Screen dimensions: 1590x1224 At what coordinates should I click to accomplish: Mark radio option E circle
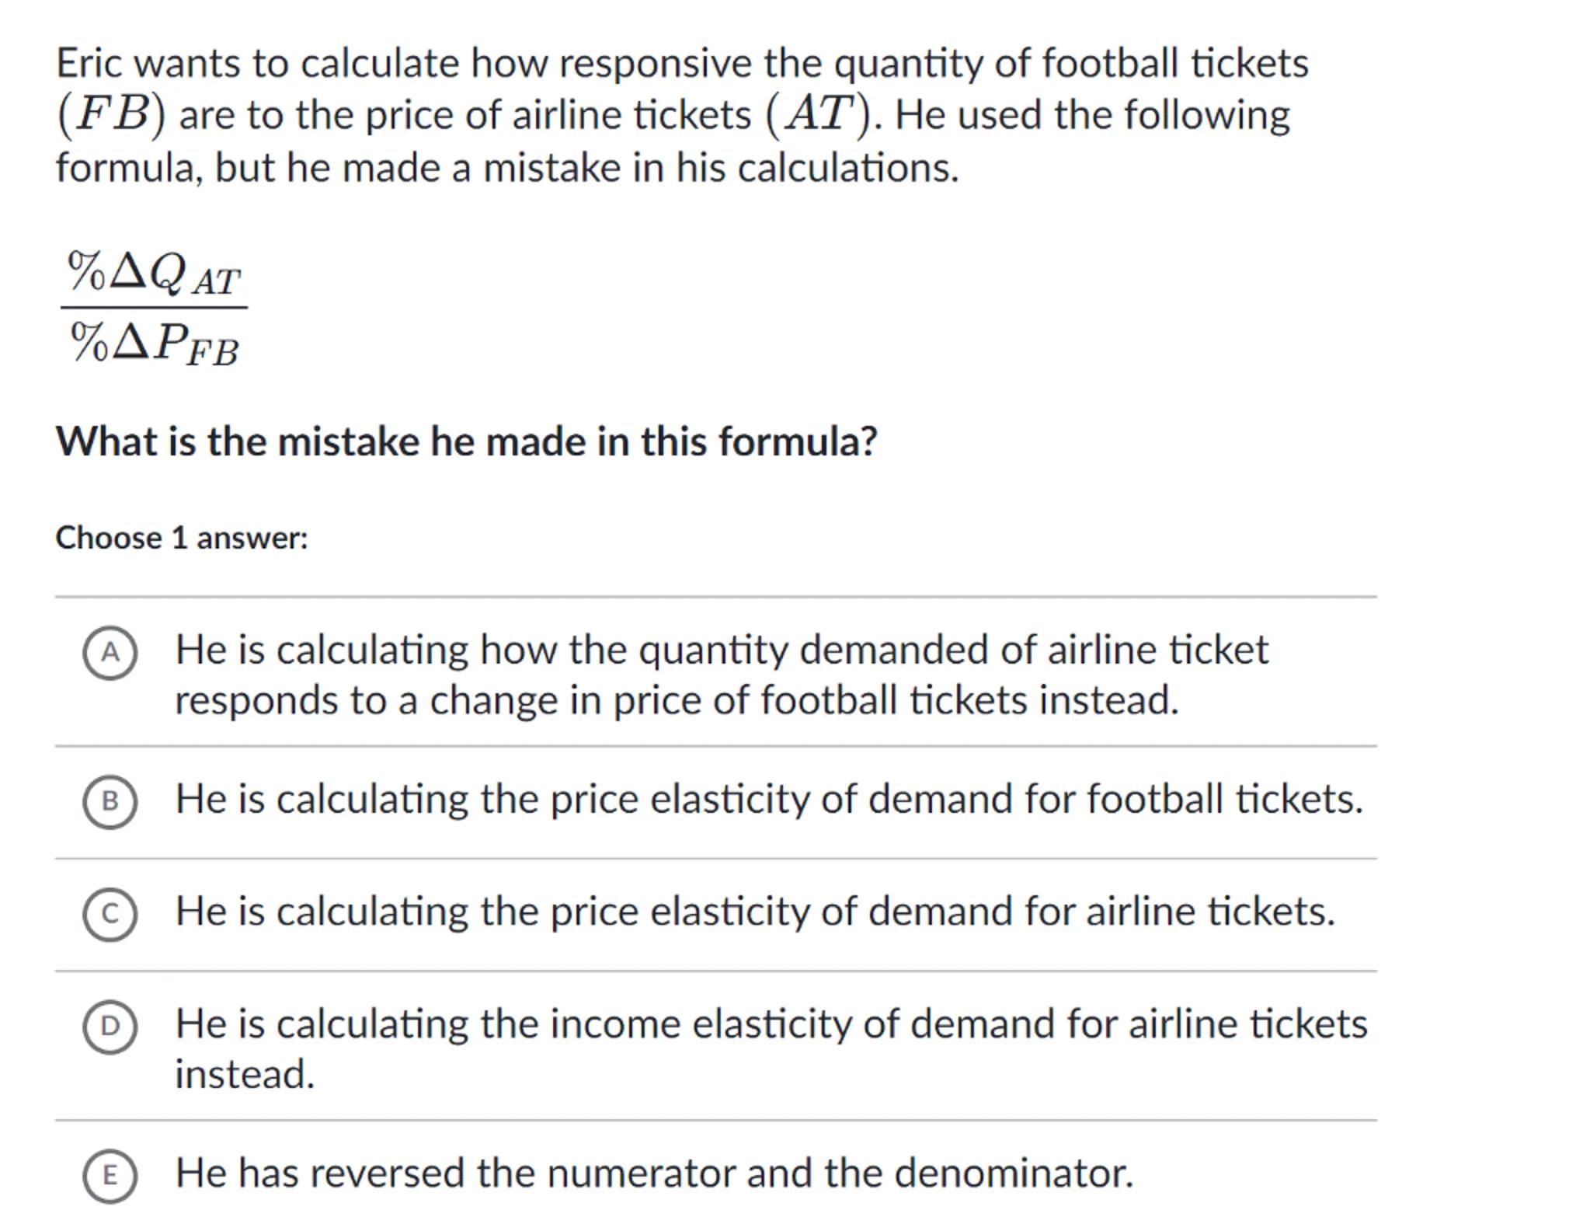point(110,1175)
